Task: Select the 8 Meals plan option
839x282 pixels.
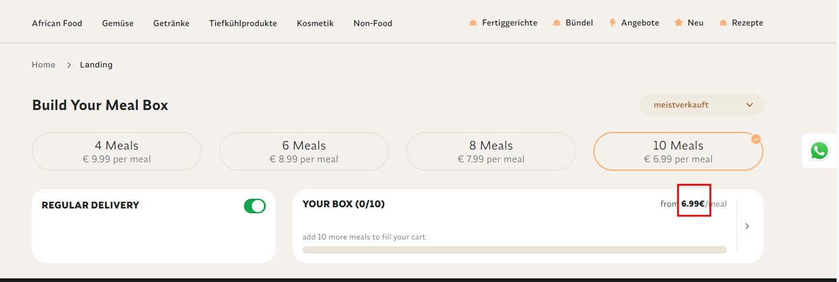Action: pos(491,151)
